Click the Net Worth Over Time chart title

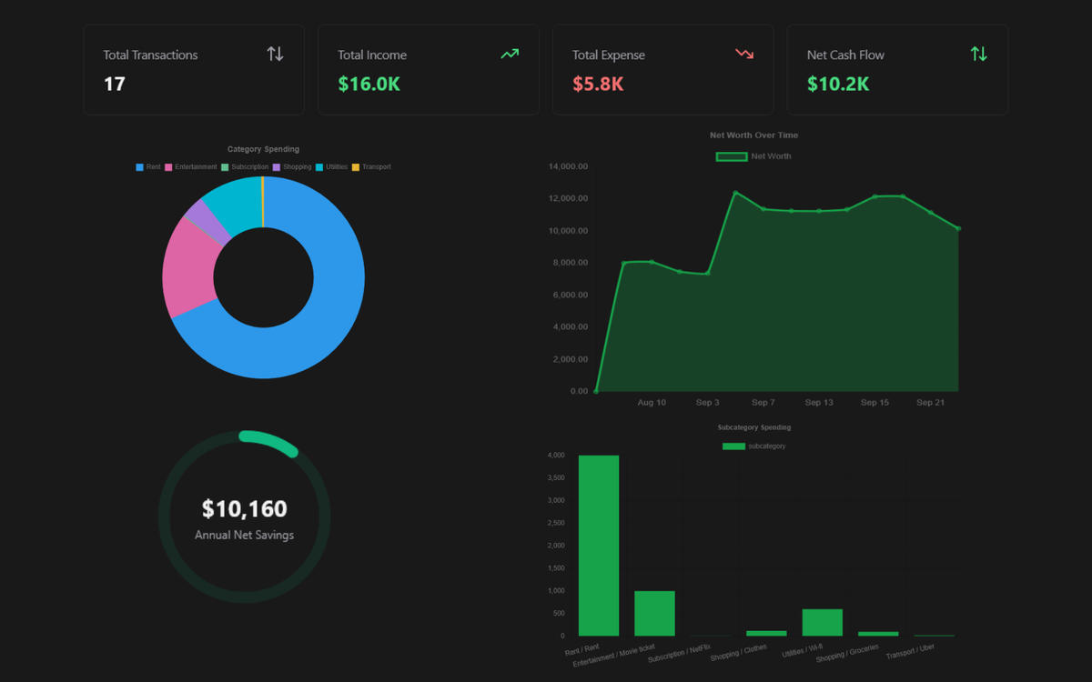[x=753, y=135]
